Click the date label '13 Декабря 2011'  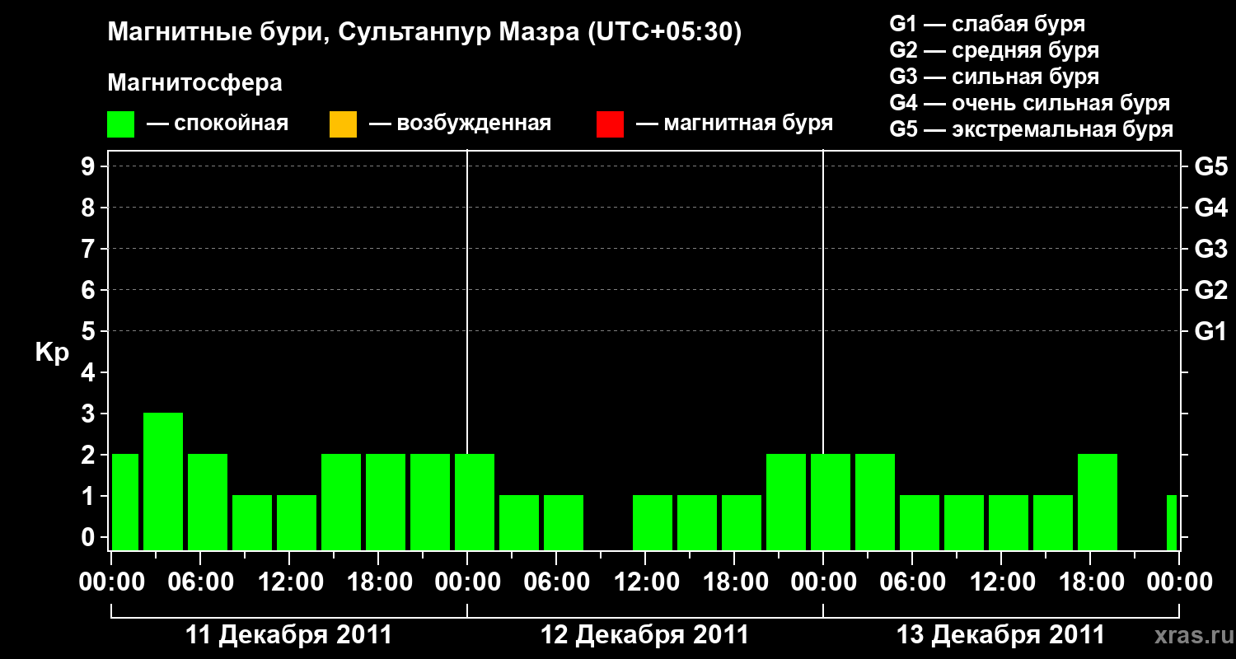(1001, 635)
